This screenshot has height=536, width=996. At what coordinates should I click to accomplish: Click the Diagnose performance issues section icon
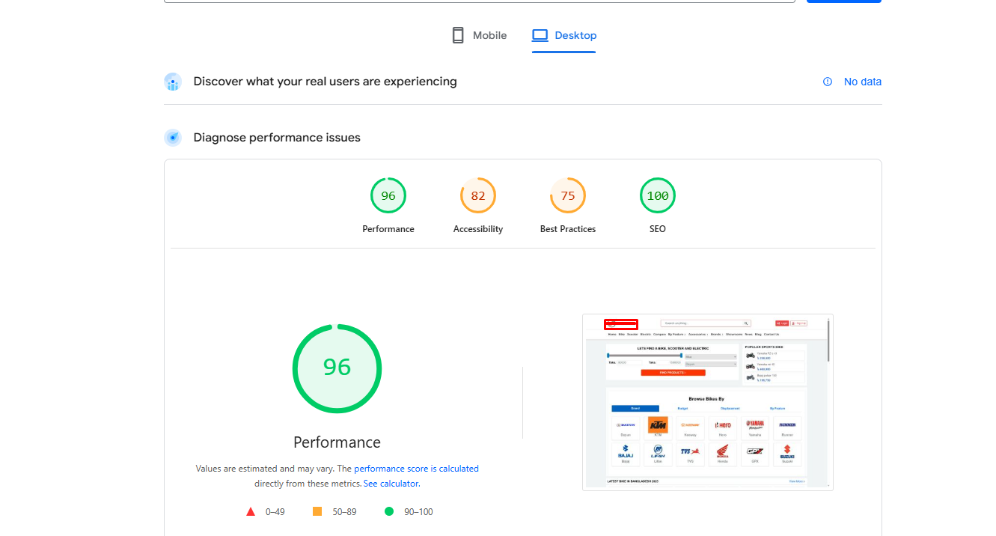173,138
